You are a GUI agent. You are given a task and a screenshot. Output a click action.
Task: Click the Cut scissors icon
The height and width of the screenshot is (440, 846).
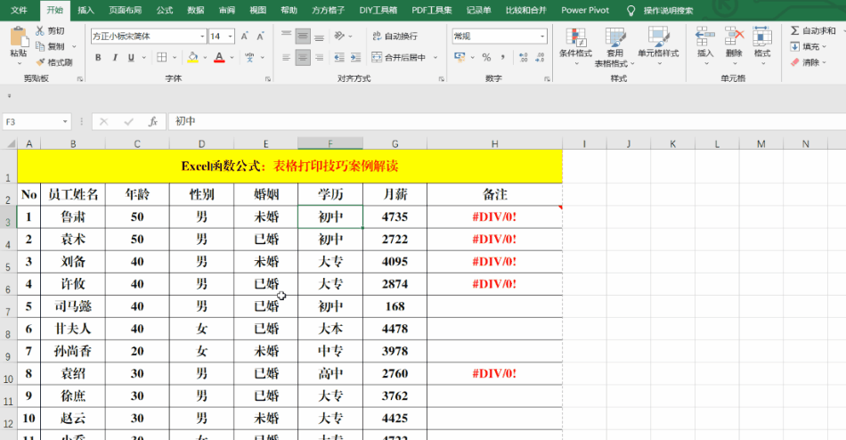(40, 31)
